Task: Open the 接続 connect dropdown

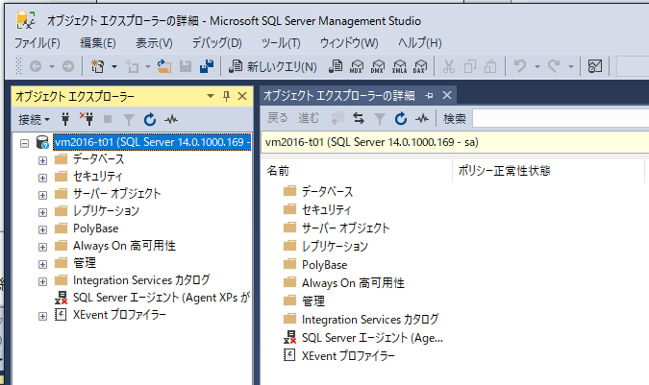Action: click(34, 120)
